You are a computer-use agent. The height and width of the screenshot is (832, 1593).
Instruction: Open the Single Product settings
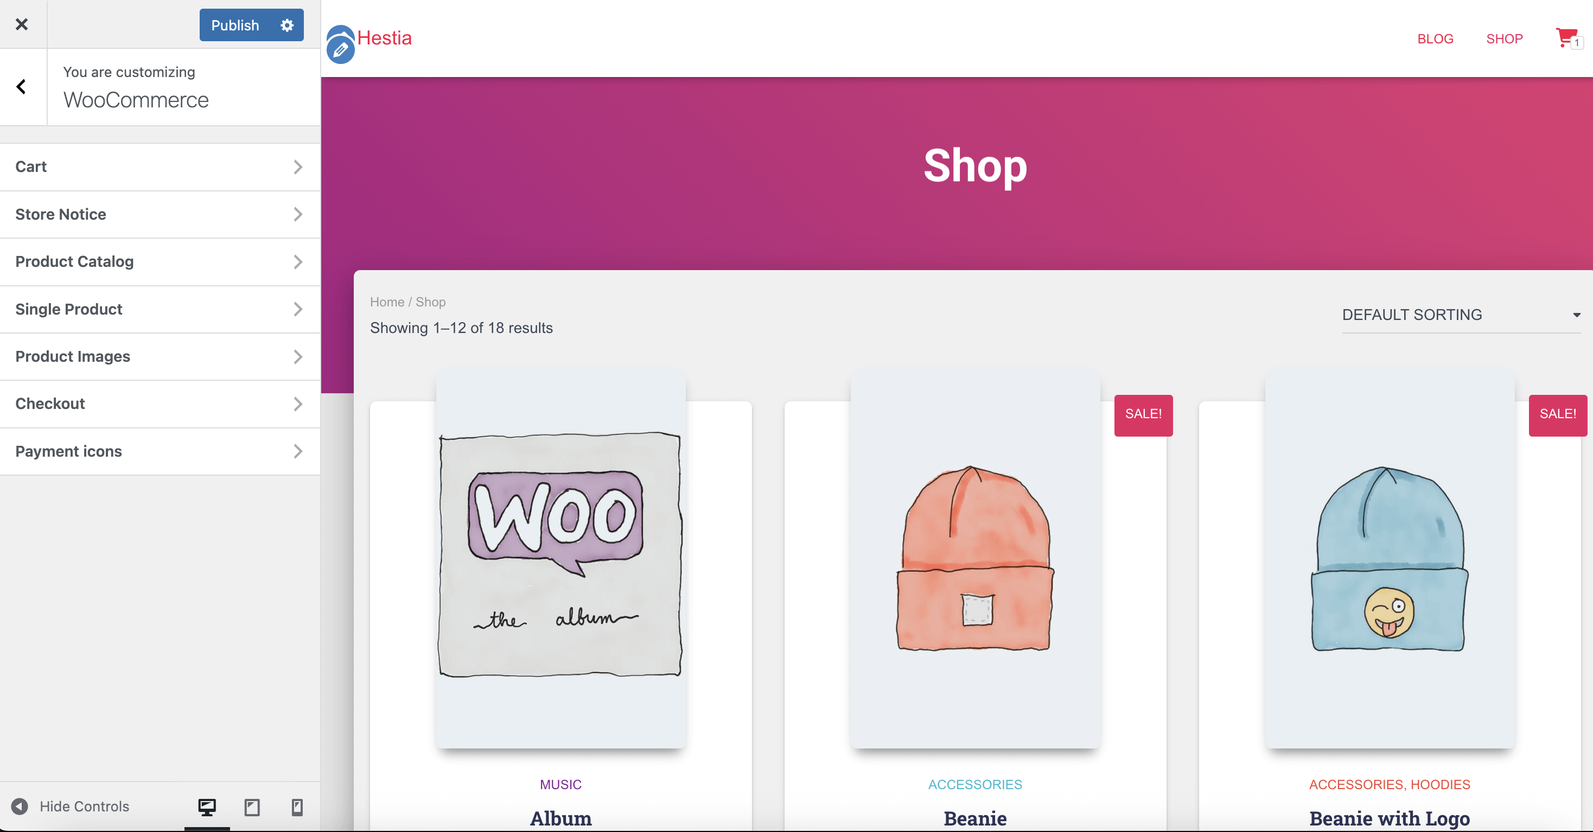[160, 309]
